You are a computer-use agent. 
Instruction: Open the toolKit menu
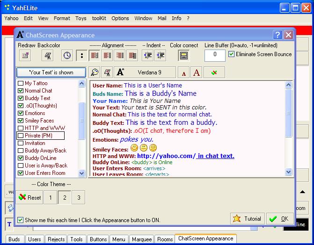click(x=99, y=18)
